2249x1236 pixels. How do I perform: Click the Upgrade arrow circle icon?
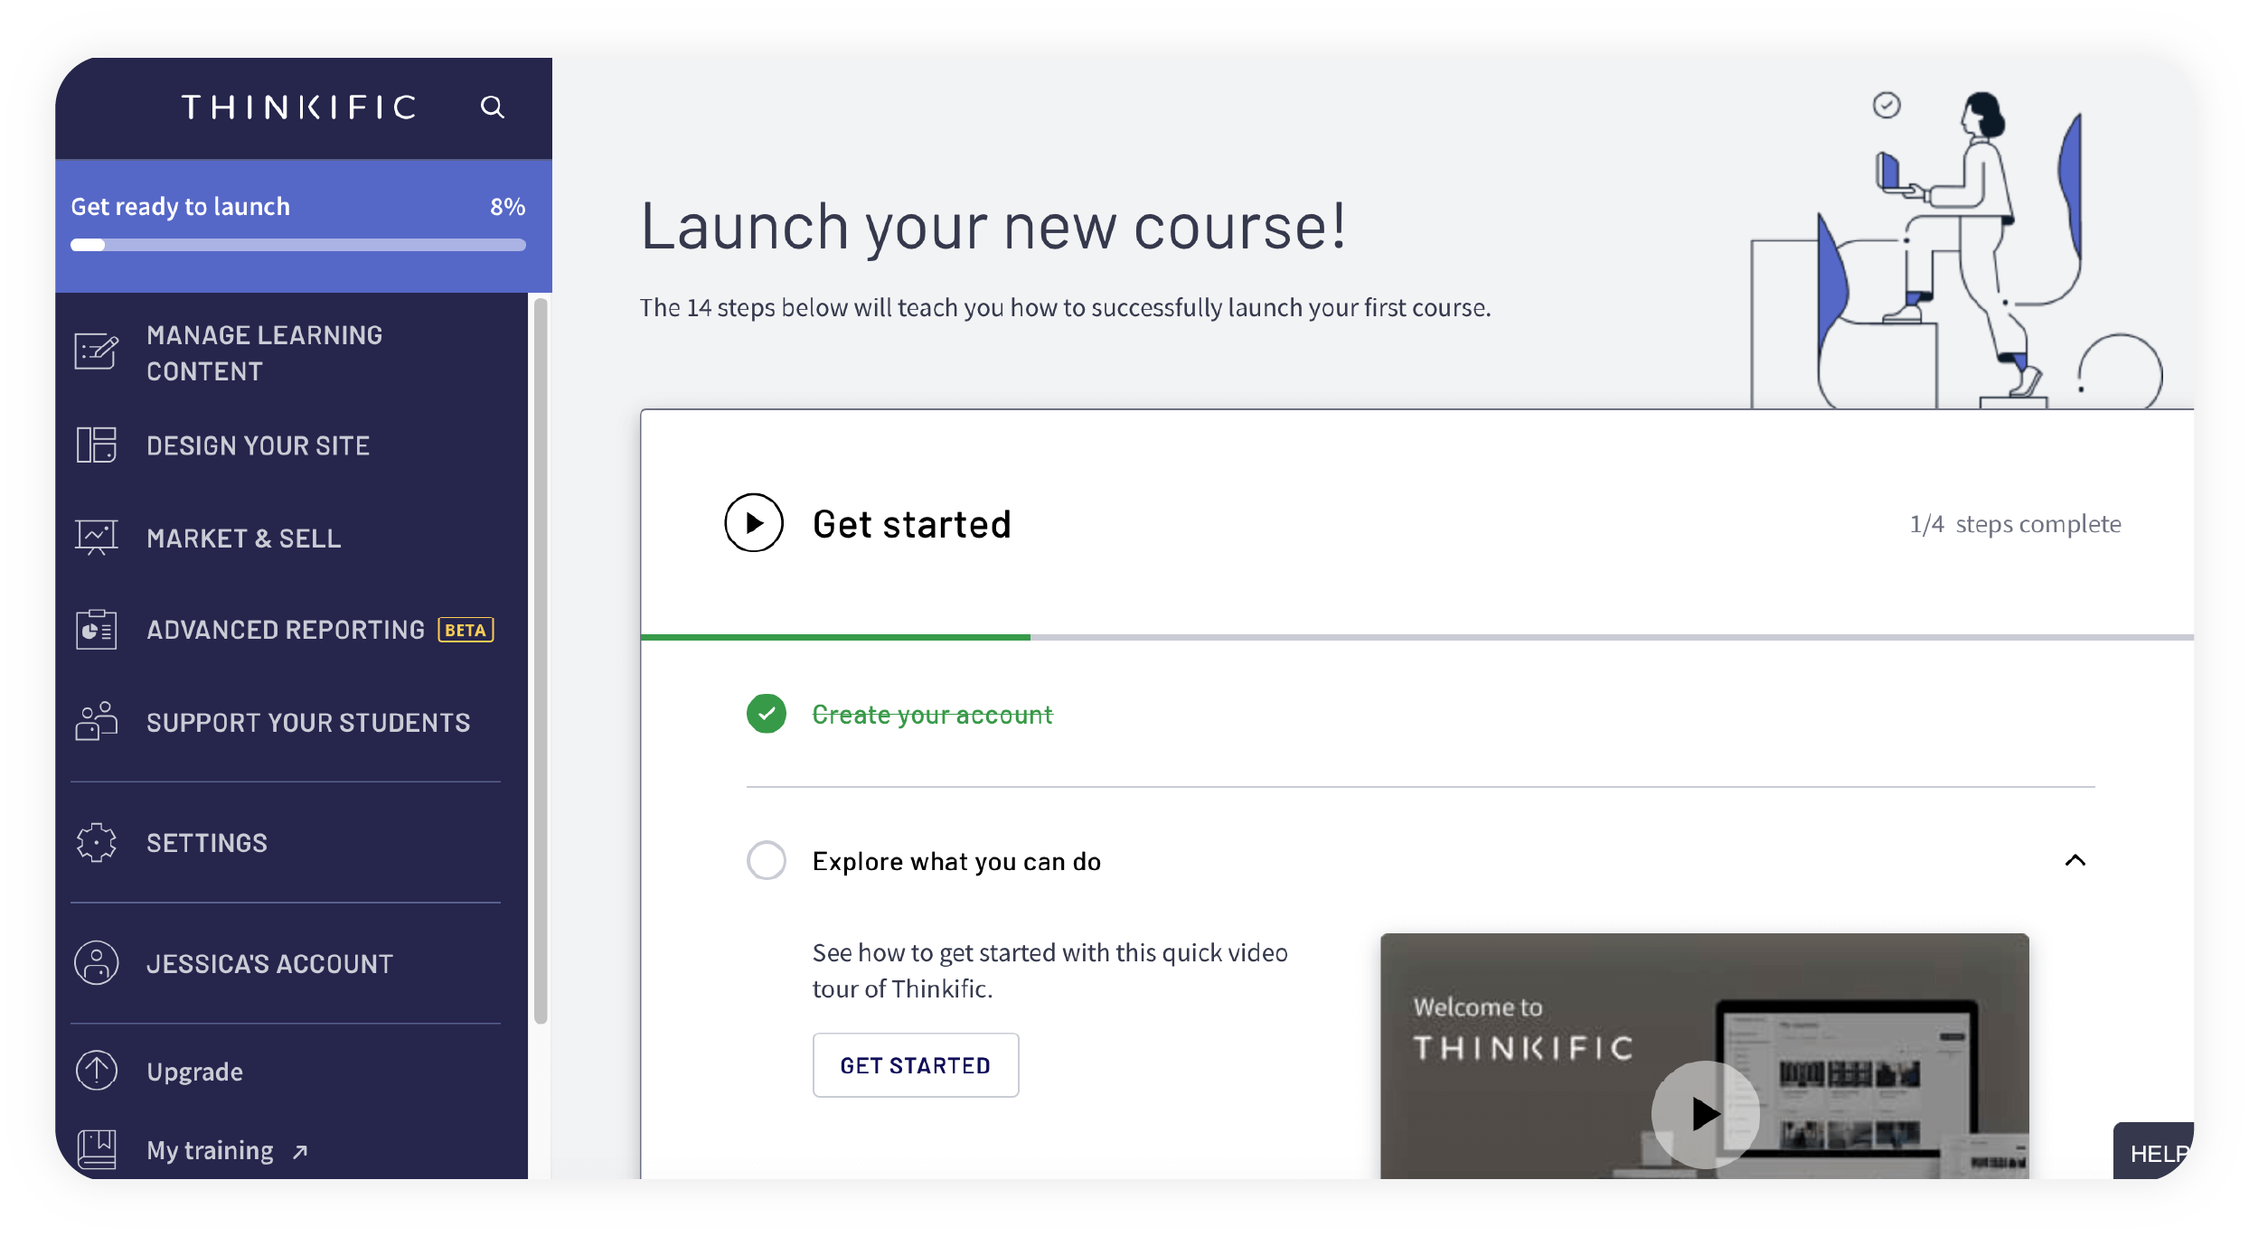97,1071
